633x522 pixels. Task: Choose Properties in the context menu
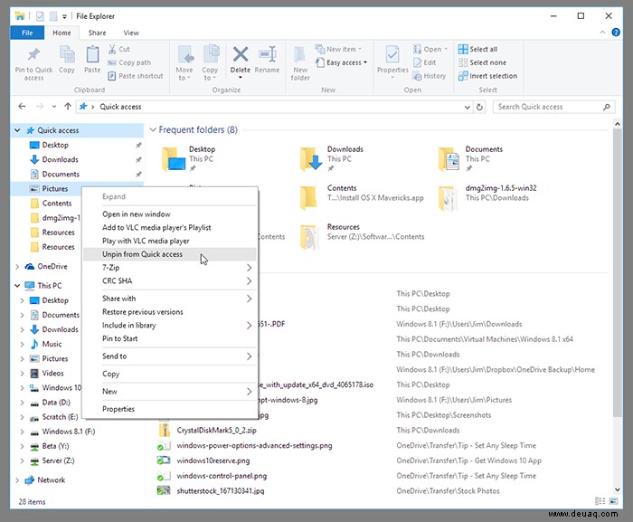pyautogui.click(x=170, y=409)
